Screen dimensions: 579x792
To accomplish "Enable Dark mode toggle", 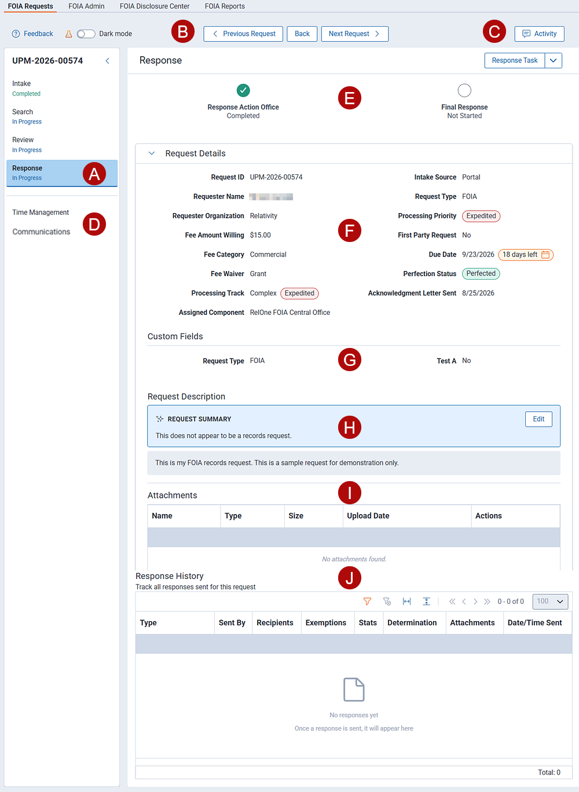I will [x=86, y=34].
